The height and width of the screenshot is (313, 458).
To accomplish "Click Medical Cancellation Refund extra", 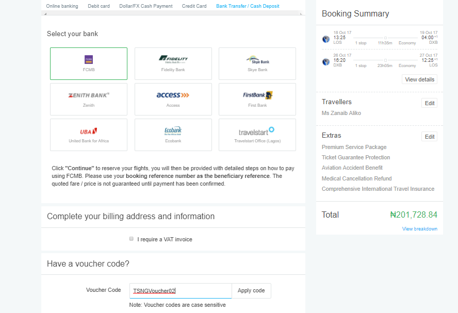I will point(356,178).
